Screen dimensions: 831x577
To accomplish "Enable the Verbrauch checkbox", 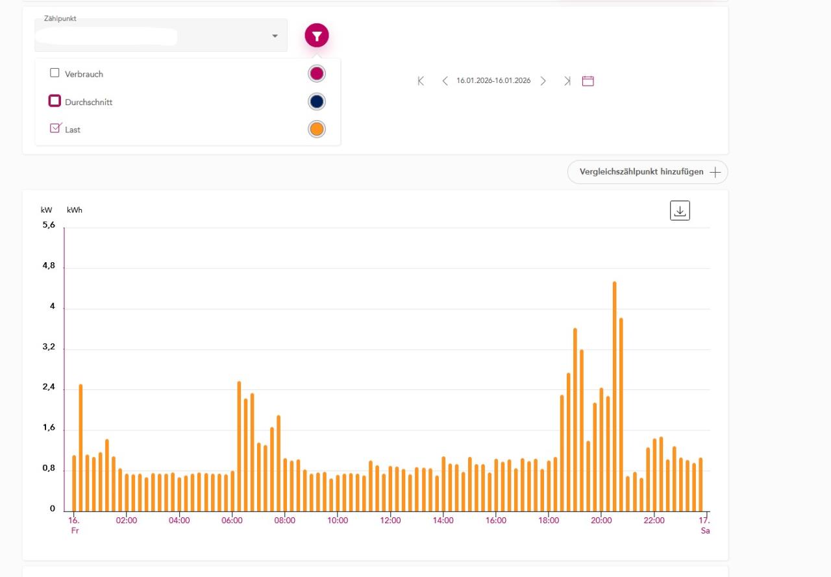I will pos(55,73).
